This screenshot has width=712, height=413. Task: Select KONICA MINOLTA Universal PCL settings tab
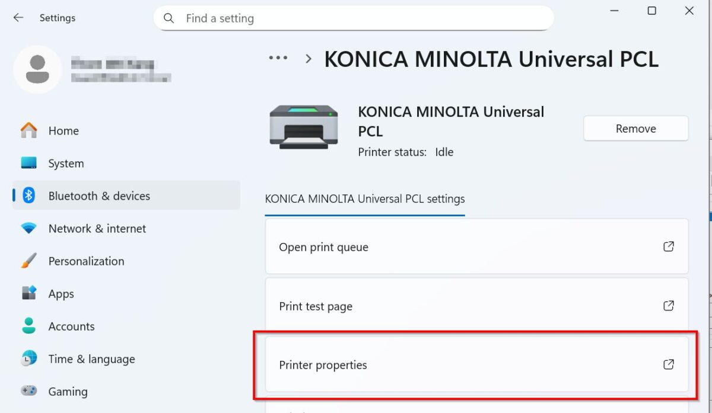(364, 199)
